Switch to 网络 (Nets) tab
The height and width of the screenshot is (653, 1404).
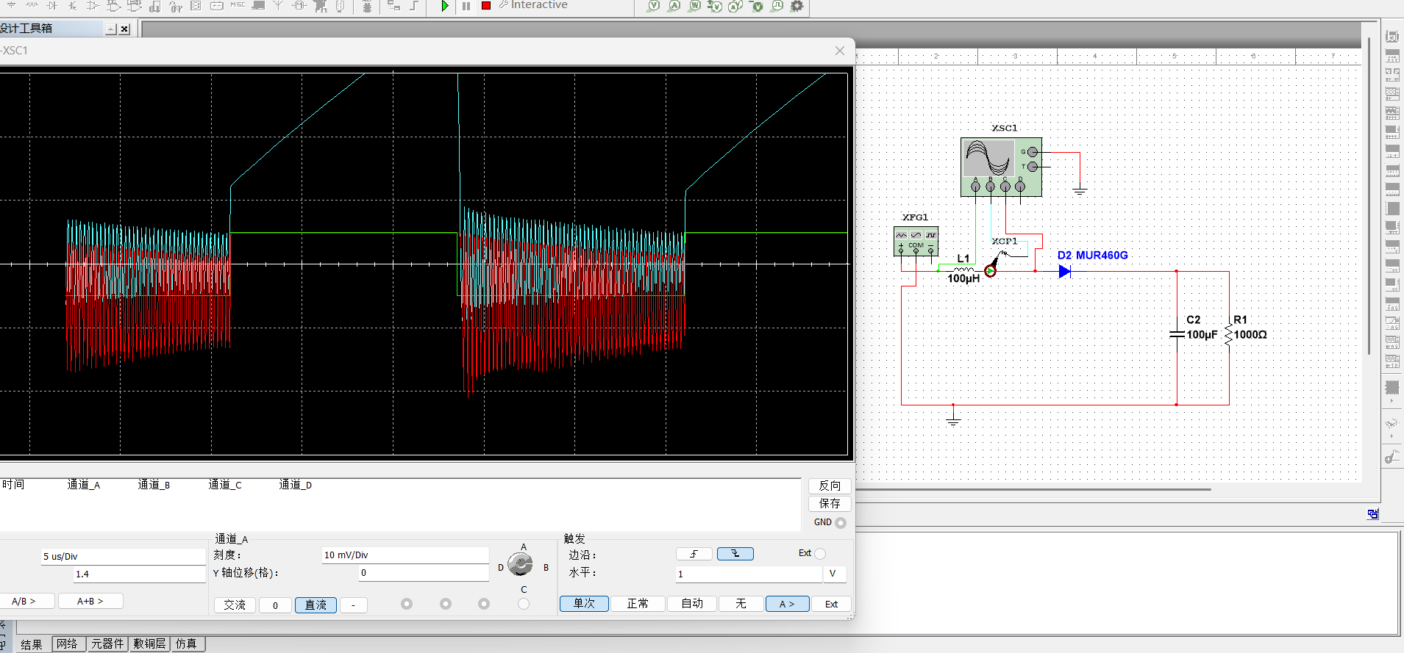click(x=67, y=644)
